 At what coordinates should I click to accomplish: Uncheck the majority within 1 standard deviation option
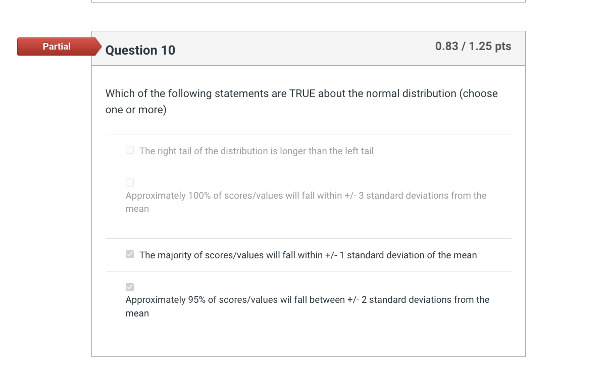tap(130, 254)
